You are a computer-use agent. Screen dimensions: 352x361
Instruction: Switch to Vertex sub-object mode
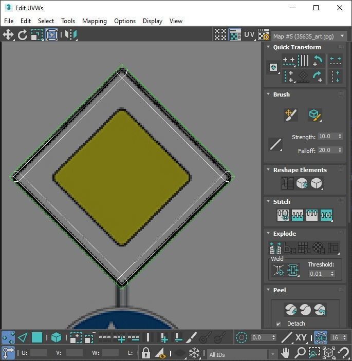click(x=8, y=338)
